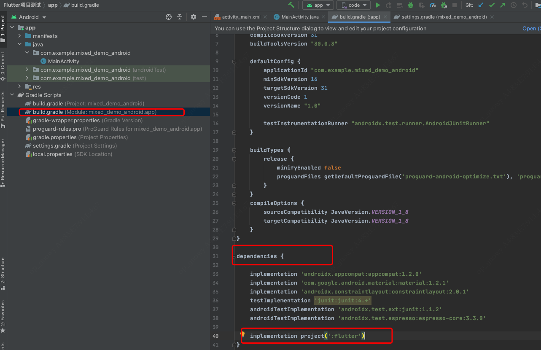541x350 pixels.
Task: Open Project panel settings gear
Action: tap(194, 17)
